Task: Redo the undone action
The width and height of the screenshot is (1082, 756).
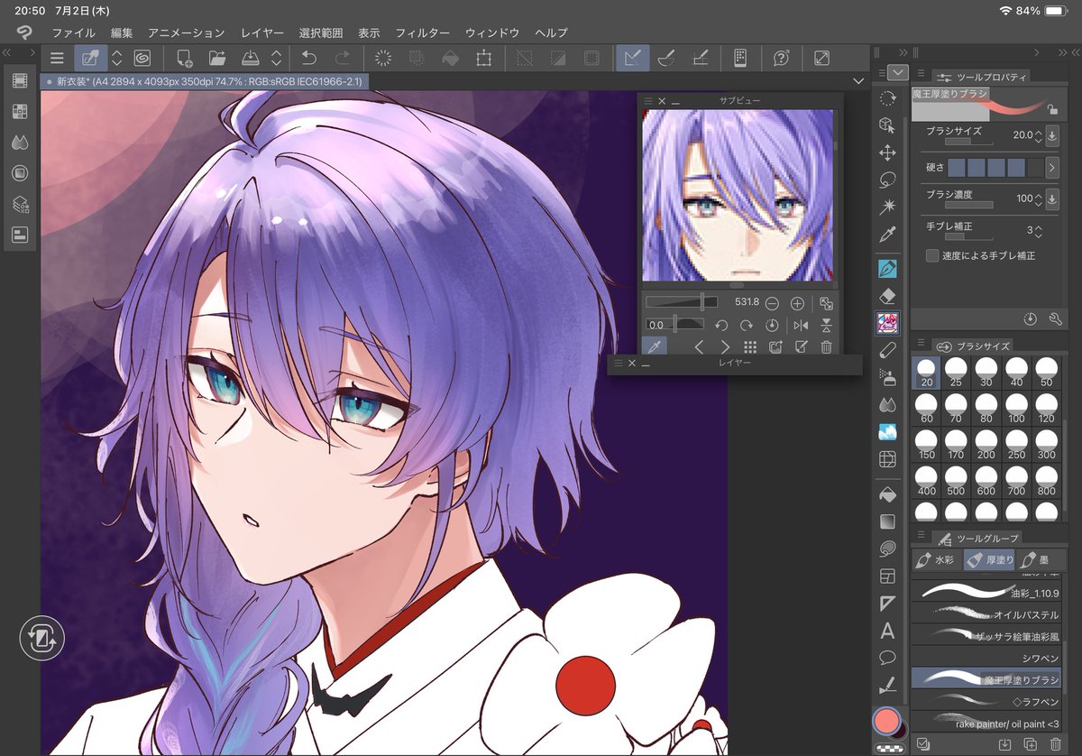Action: coord(343,59)
